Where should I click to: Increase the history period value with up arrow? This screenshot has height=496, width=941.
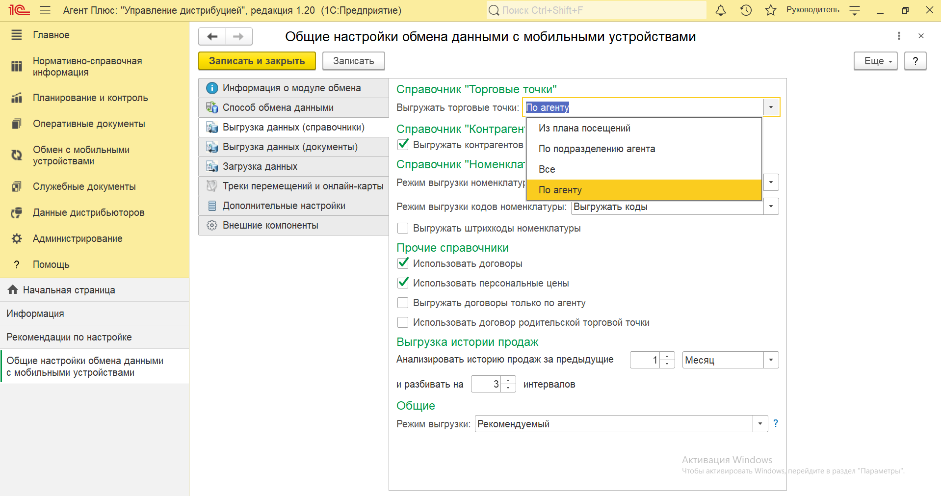click(667, 356)
